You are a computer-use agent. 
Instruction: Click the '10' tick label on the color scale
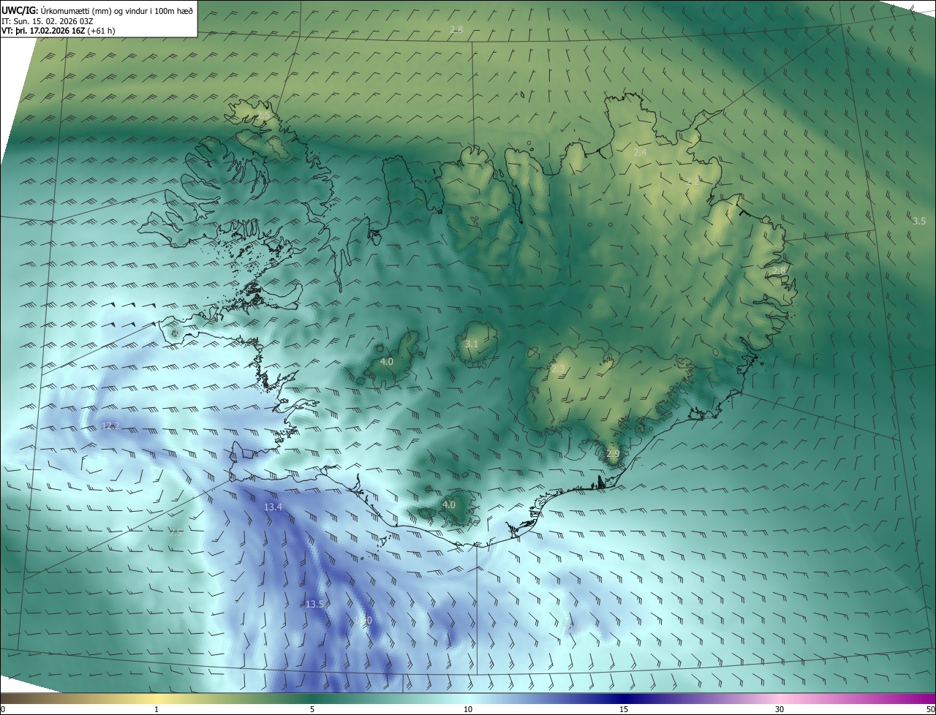point(468,710)
